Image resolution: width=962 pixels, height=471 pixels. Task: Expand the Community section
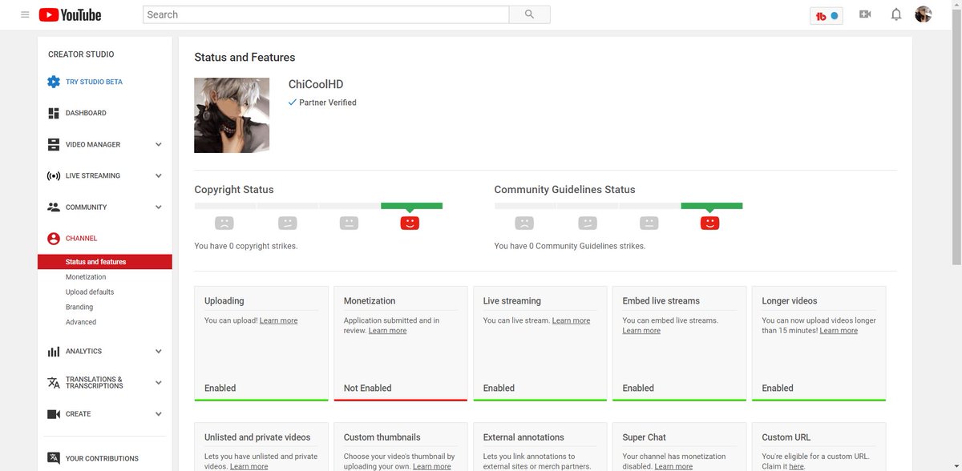[159, 207]
